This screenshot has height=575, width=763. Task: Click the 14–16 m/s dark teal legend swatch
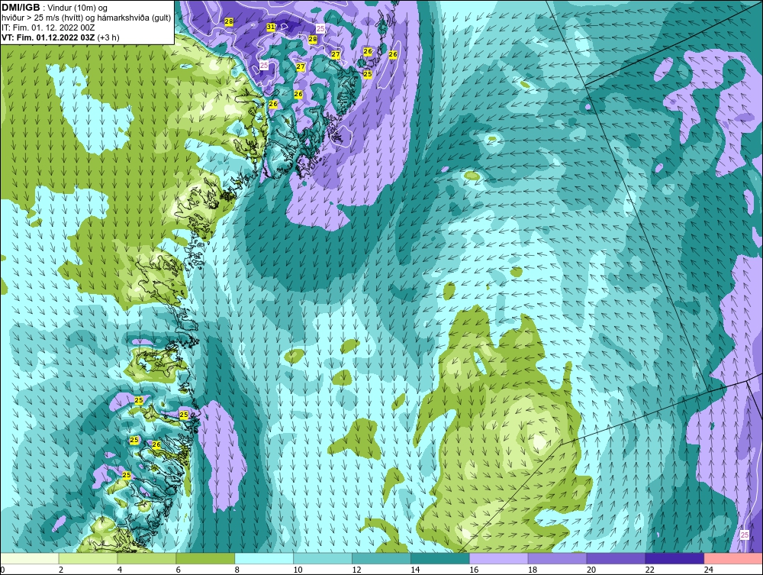(x=440, y=558)
